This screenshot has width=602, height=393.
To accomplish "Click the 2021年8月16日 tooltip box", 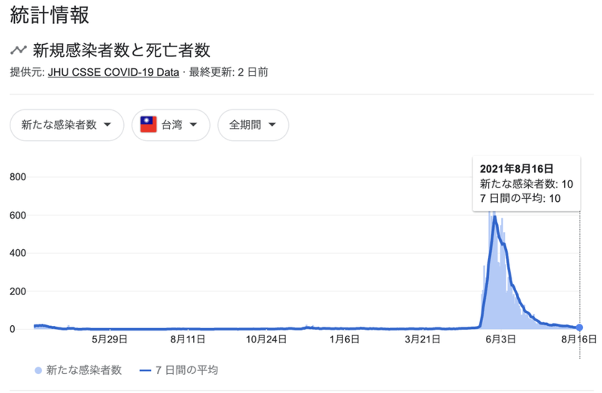I will (x=526, y=184).
